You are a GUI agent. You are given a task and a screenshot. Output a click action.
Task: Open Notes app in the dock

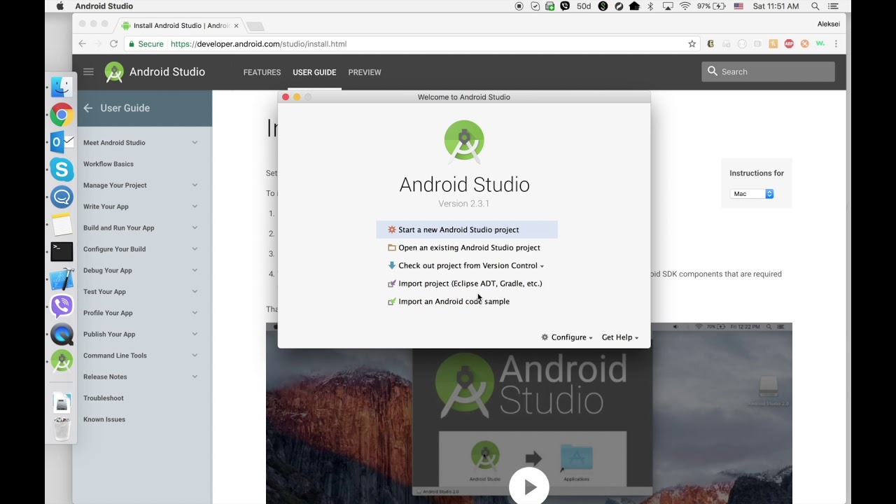(x=62, y=224)
